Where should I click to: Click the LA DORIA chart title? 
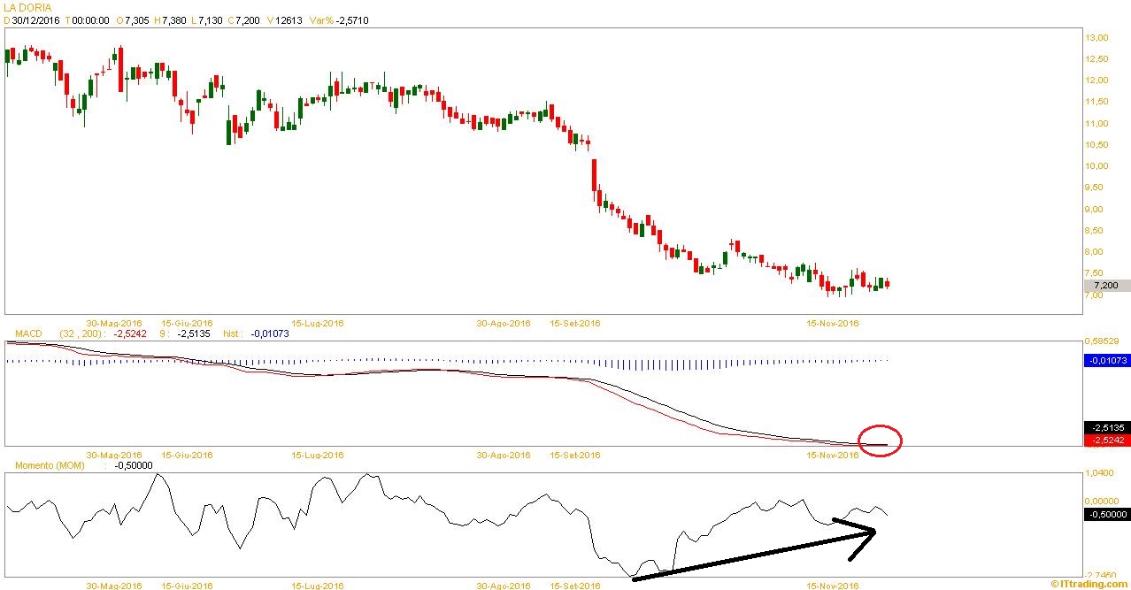pos(28,7)
